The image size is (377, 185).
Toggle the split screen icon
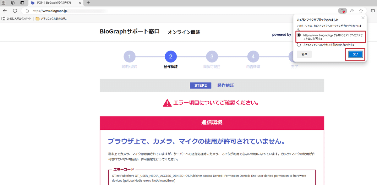(x=373, y=11)
